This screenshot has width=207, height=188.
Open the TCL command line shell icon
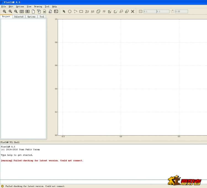pyautogui.click(x=56, y=12)
